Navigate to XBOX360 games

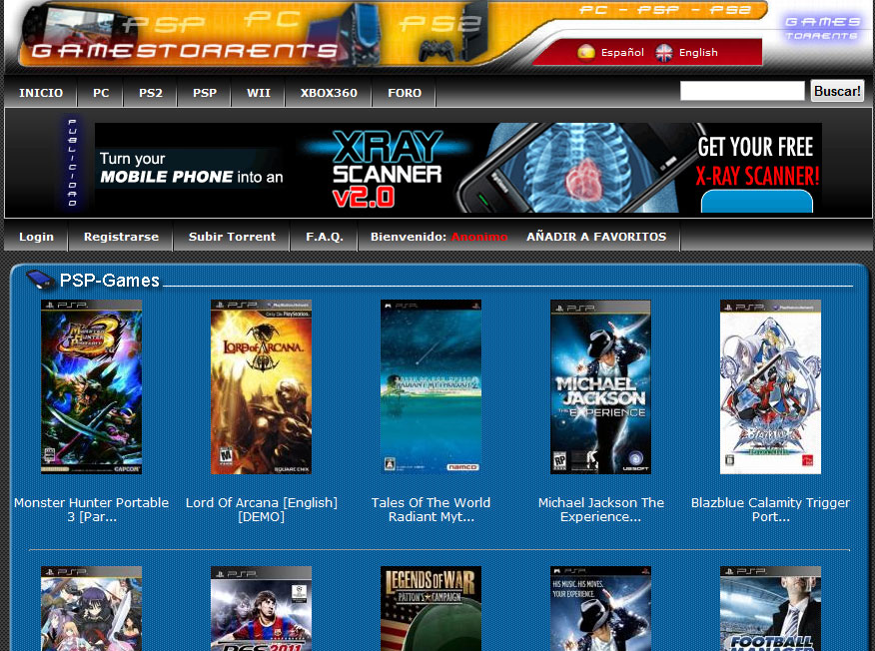tap(329, 93)
